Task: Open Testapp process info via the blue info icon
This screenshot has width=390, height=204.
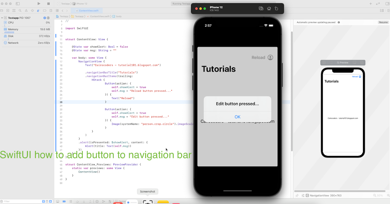Action: (45, 18)
